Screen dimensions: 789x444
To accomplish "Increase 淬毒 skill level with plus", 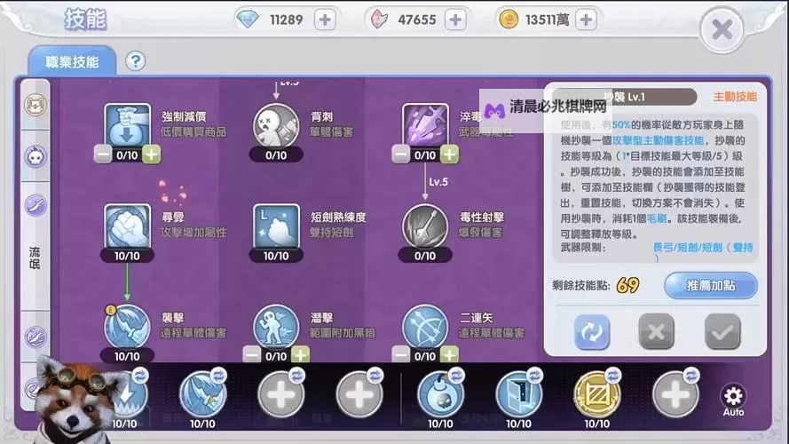I will [449, 155].
